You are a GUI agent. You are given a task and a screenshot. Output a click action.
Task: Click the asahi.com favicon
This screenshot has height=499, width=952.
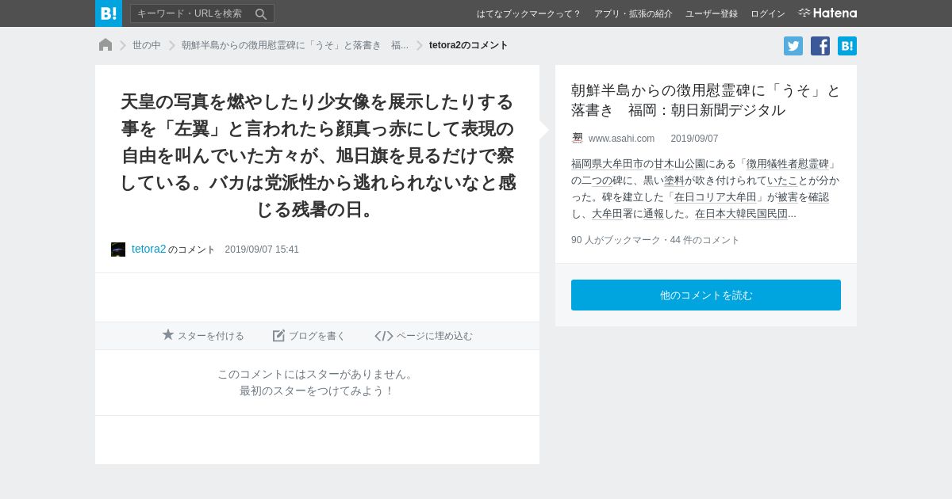pyautogui.click(x=578, y=138)
